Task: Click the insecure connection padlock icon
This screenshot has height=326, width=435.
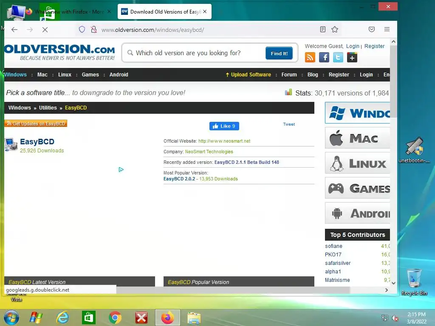Action: coord(94,29)
